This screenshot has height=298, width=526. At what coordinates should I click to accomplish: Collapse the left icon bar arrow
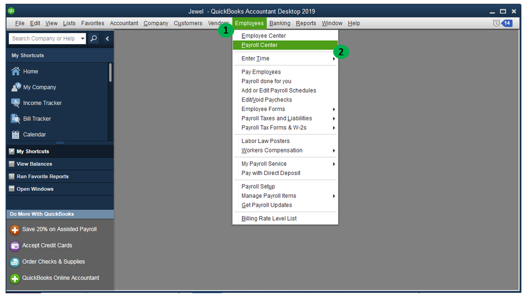tap(107, 38)
